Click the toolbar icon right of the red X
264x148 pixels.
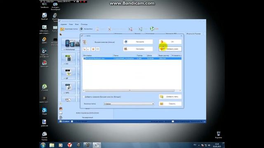pos(131,29)
